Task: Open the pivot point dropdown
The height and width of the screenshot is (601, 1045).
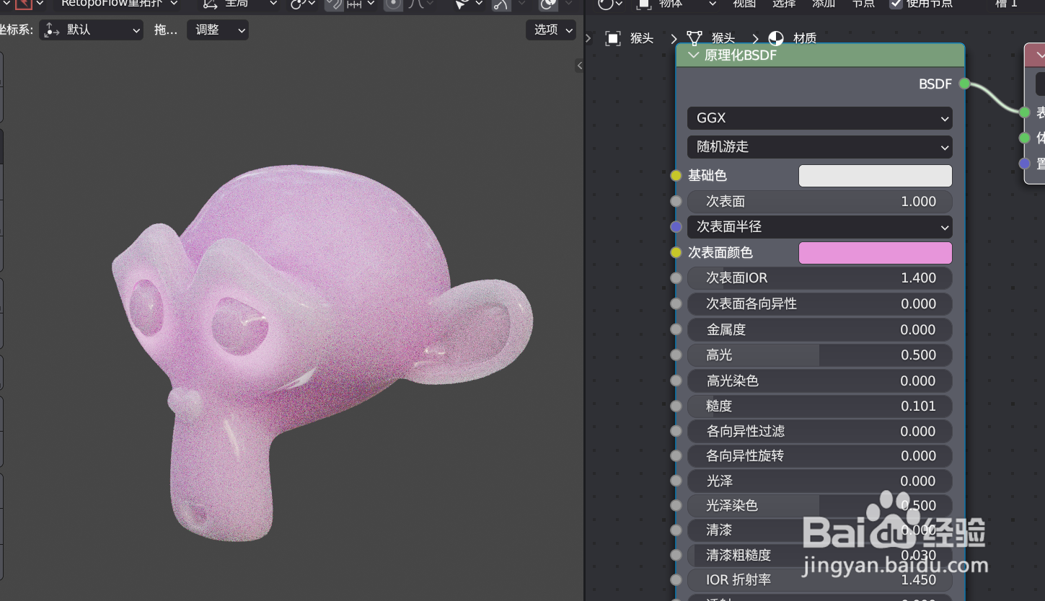Action: [303, 4]
